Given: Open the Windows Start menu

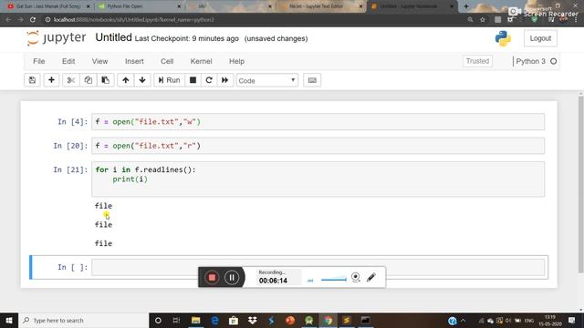Looking at the screenshot, I should pyautogui.click(x=9, y=320).
